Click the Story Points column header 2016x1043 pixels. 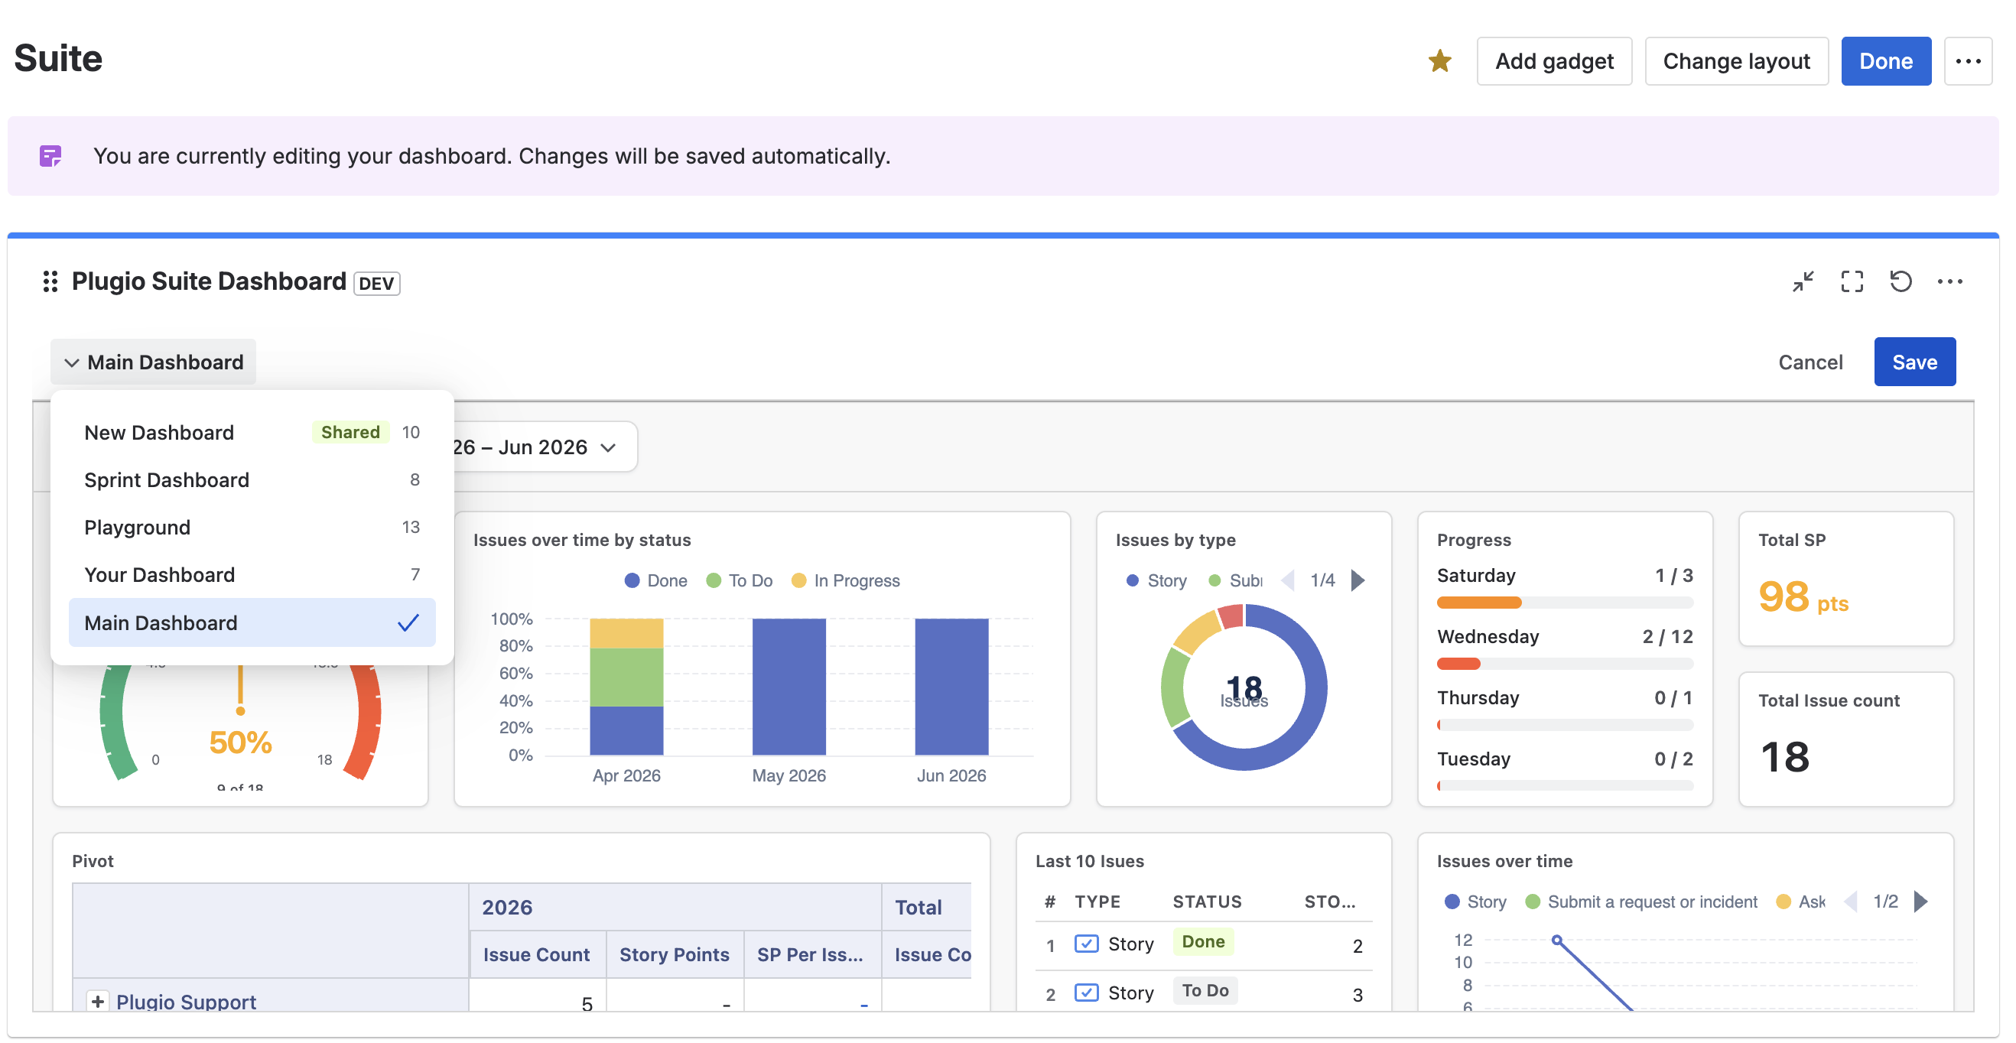674,954
